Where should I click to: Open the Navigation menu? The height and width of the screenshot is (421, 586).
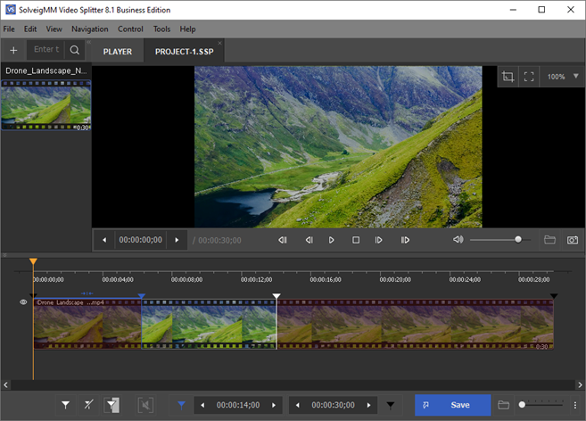click(x=90, y=29)
